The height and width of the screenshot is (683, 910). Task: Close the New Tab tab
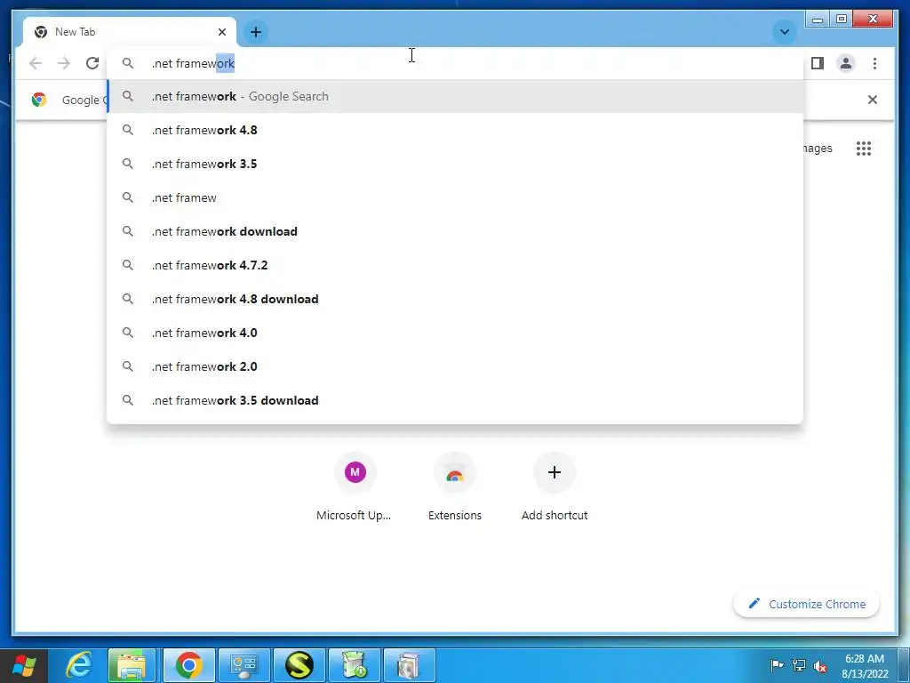pos(221,32)
